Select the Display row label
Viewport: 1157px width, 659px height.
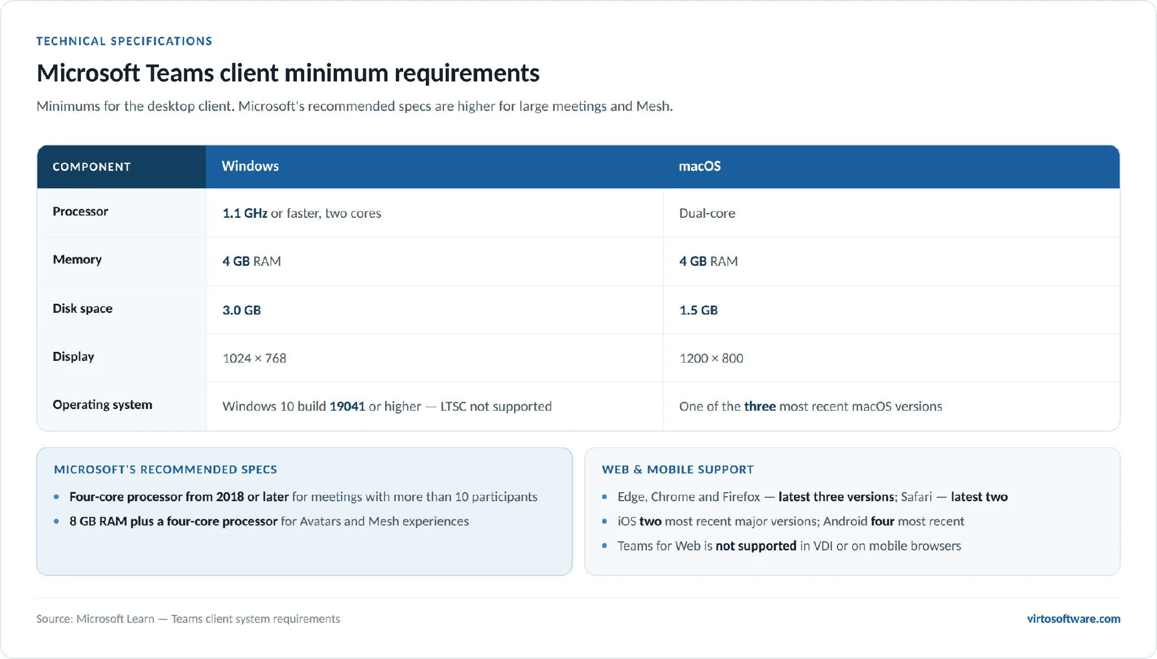[x=74, y=357]
